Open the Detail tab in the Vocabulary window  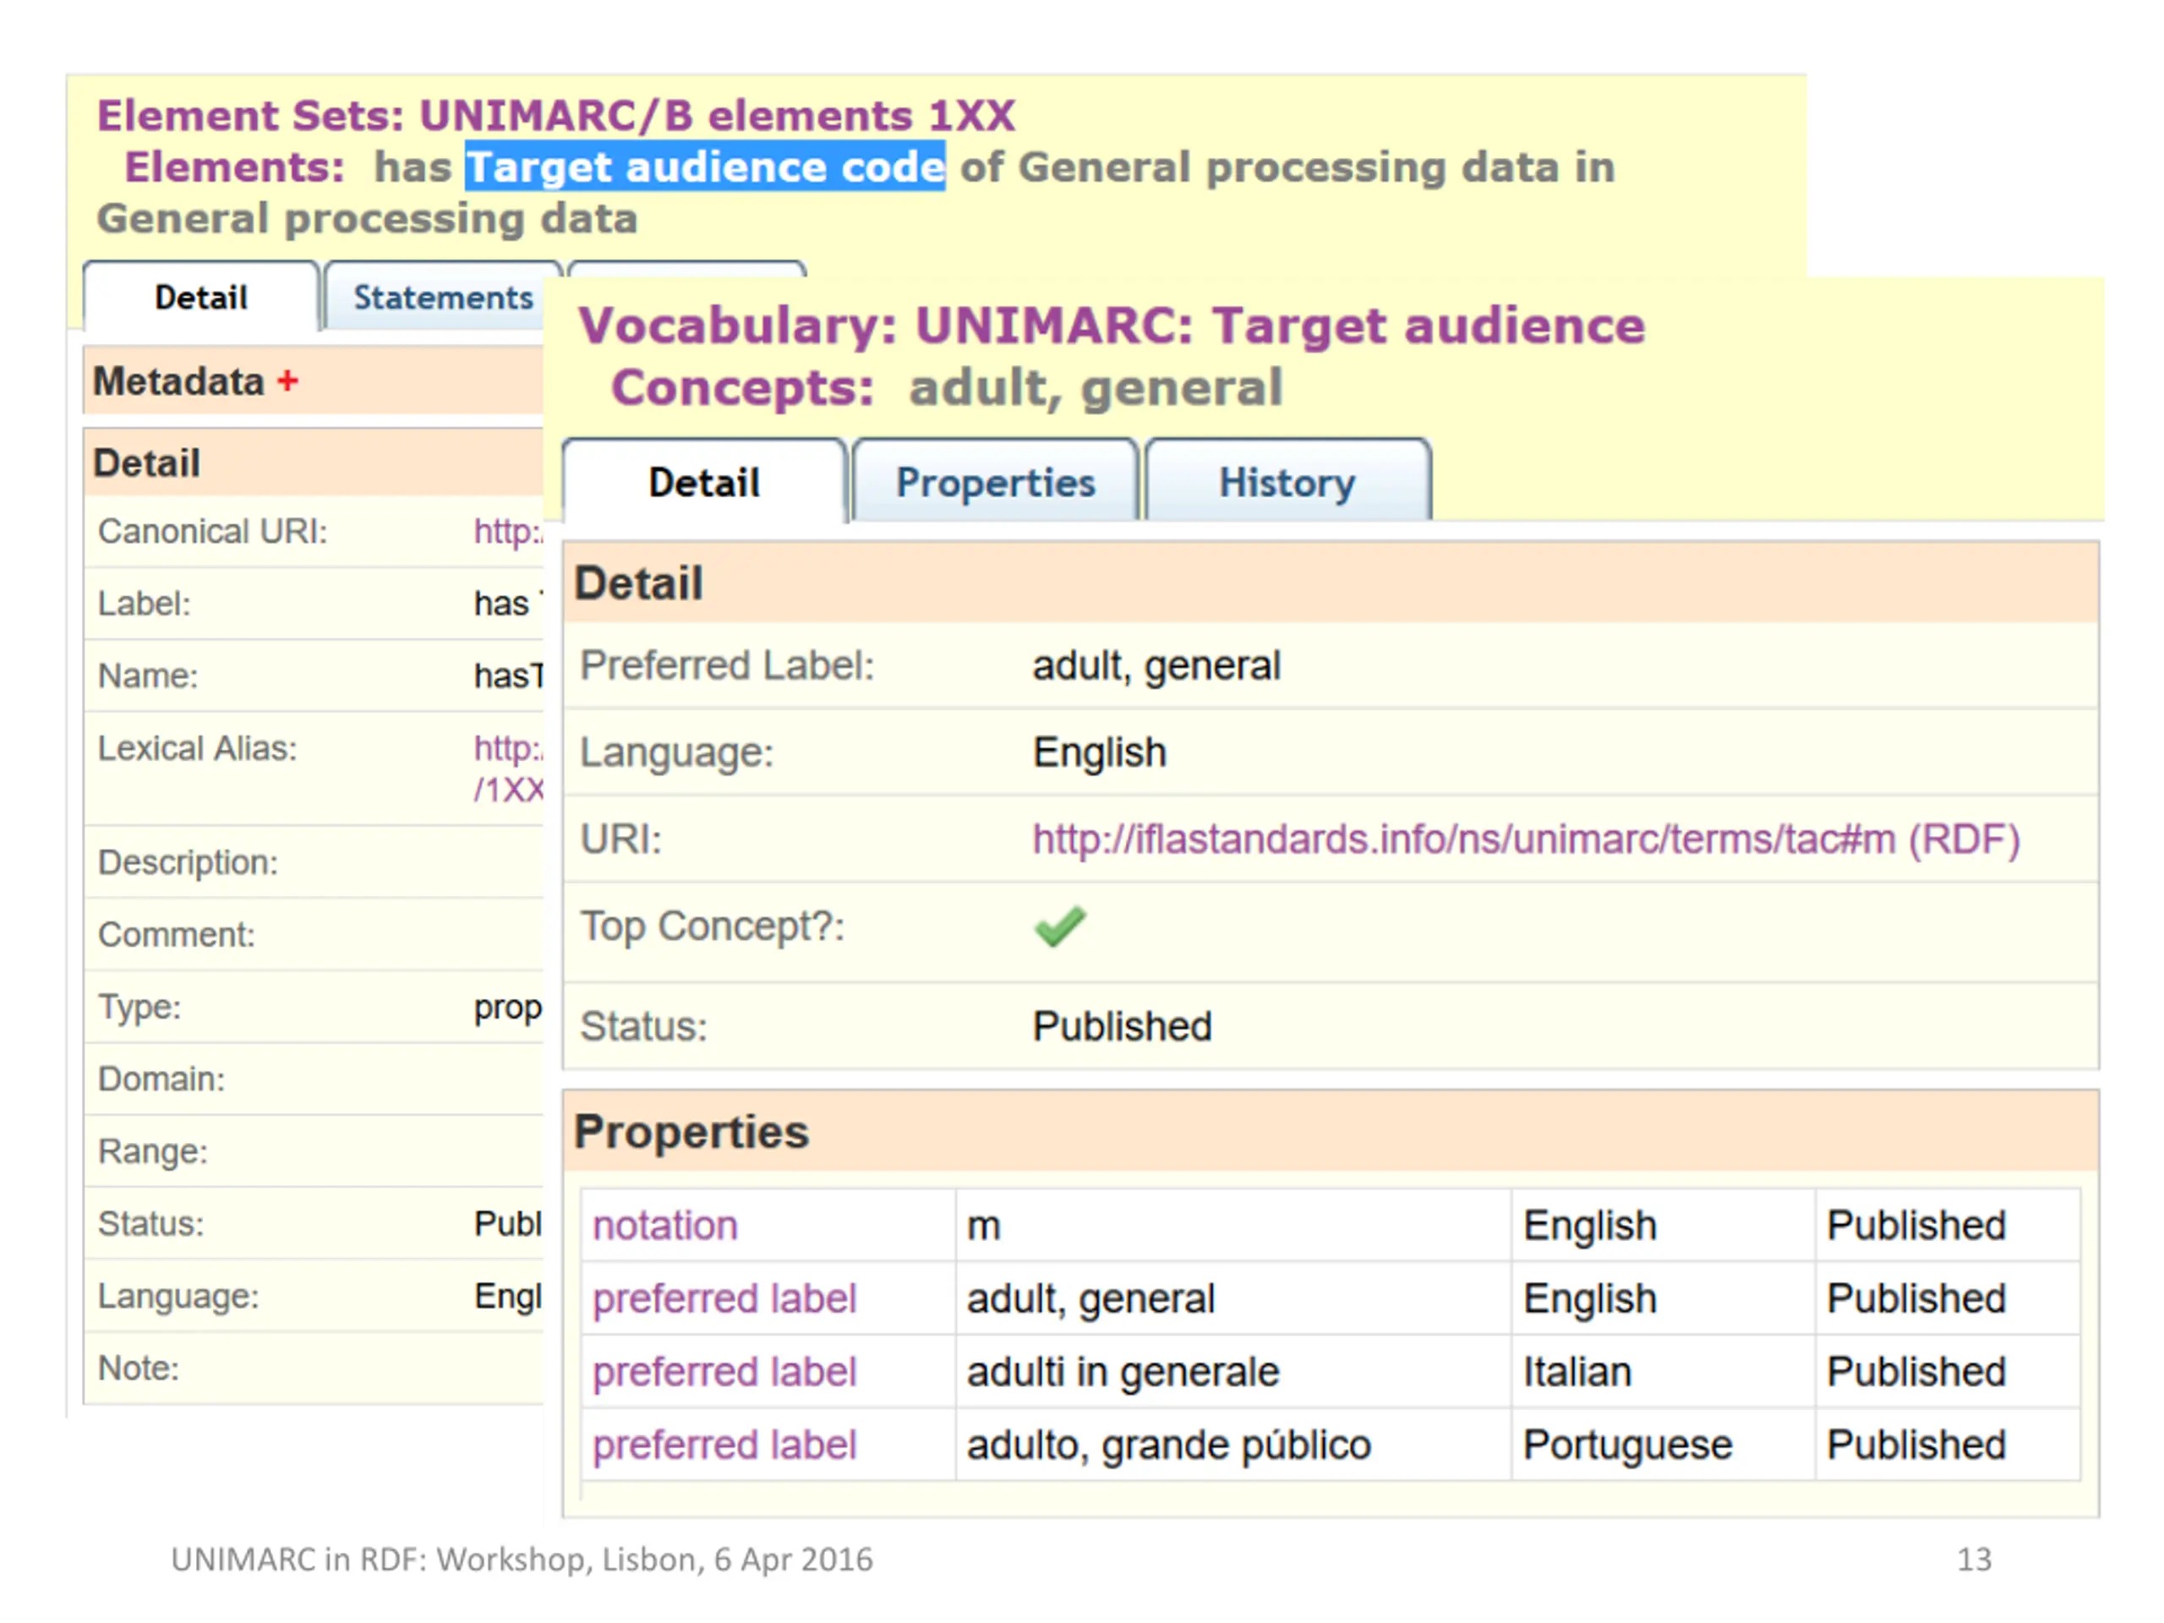click(703, 483)
